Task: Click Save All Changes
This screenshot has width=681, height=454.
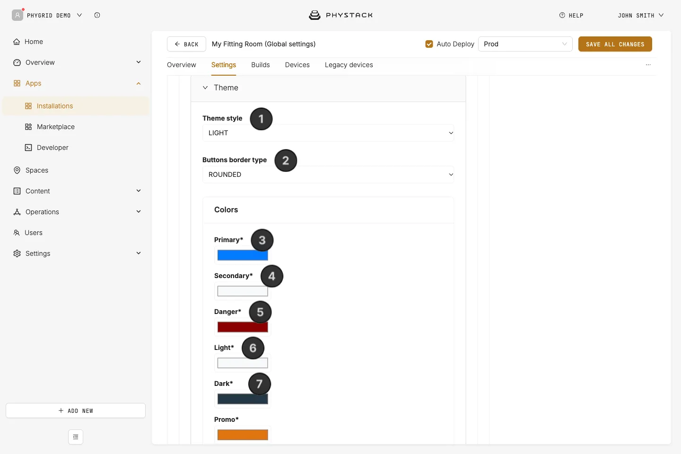Action: point(615,44)
